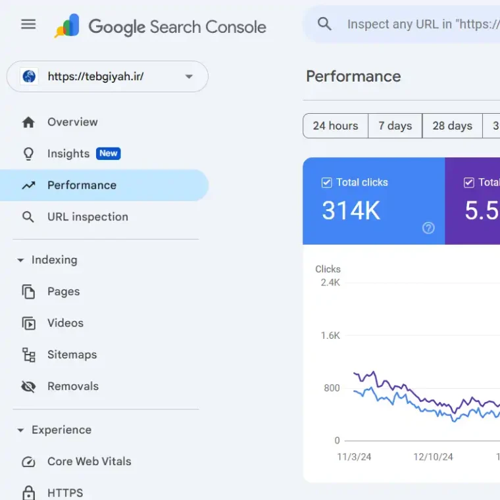This screenshot has width=500, height=500.
Task: Click the Removals crossed-eye icon
Action: pos(28,387)
